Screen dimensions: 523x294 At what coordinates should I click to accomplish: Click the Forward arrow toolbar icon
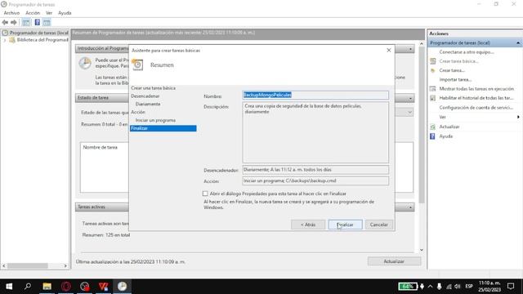pyautogui.click(x=14, y=22)
